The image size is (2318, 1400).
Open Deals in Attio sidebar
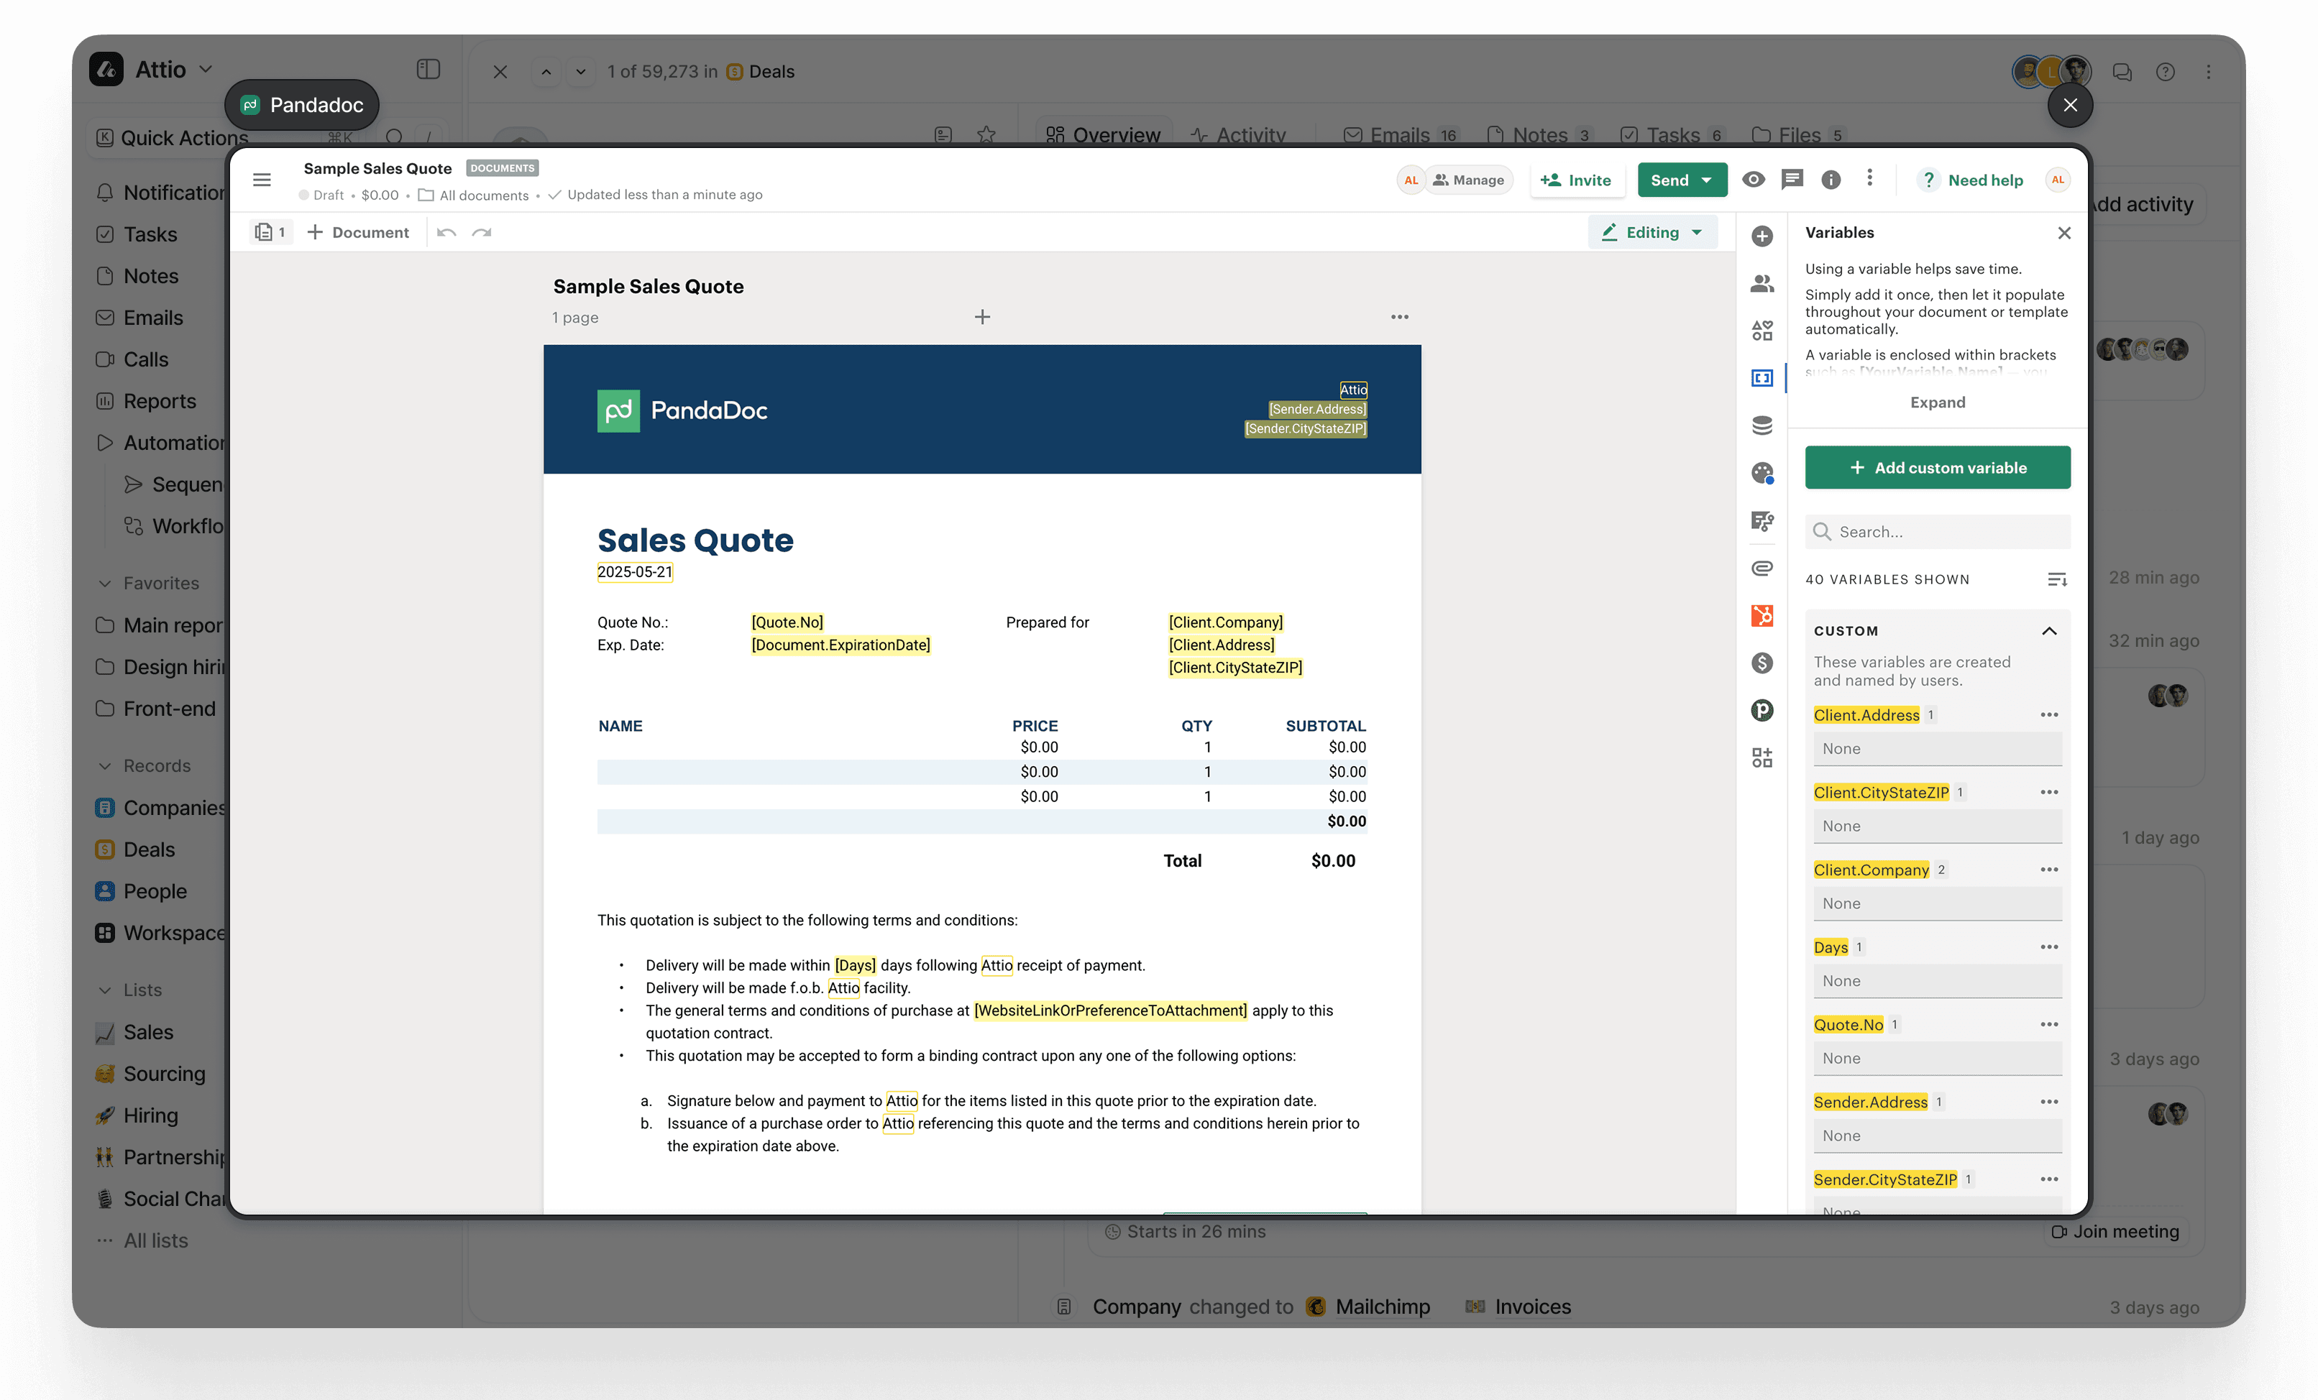tap(149, 849)
